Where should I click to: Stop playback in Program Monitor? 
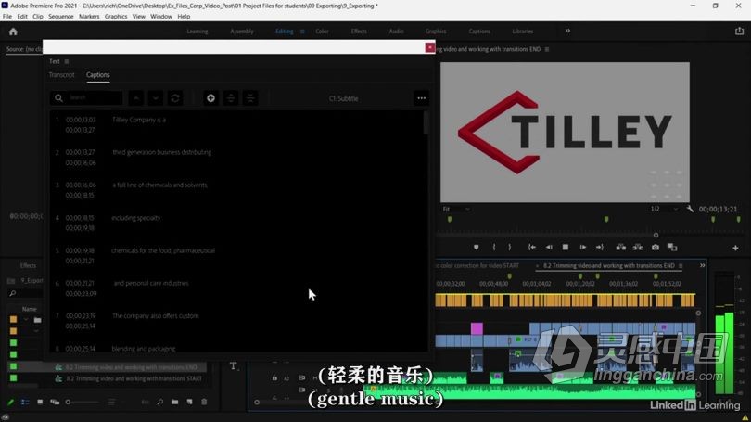tap(566, 247)
